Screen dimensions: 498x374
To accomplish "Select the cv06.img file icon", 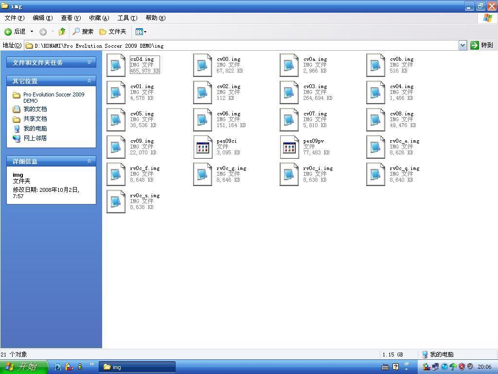I will coord(203,120).
